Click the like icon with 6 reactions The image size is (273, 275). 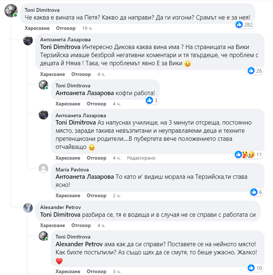[x=254, y=192]
